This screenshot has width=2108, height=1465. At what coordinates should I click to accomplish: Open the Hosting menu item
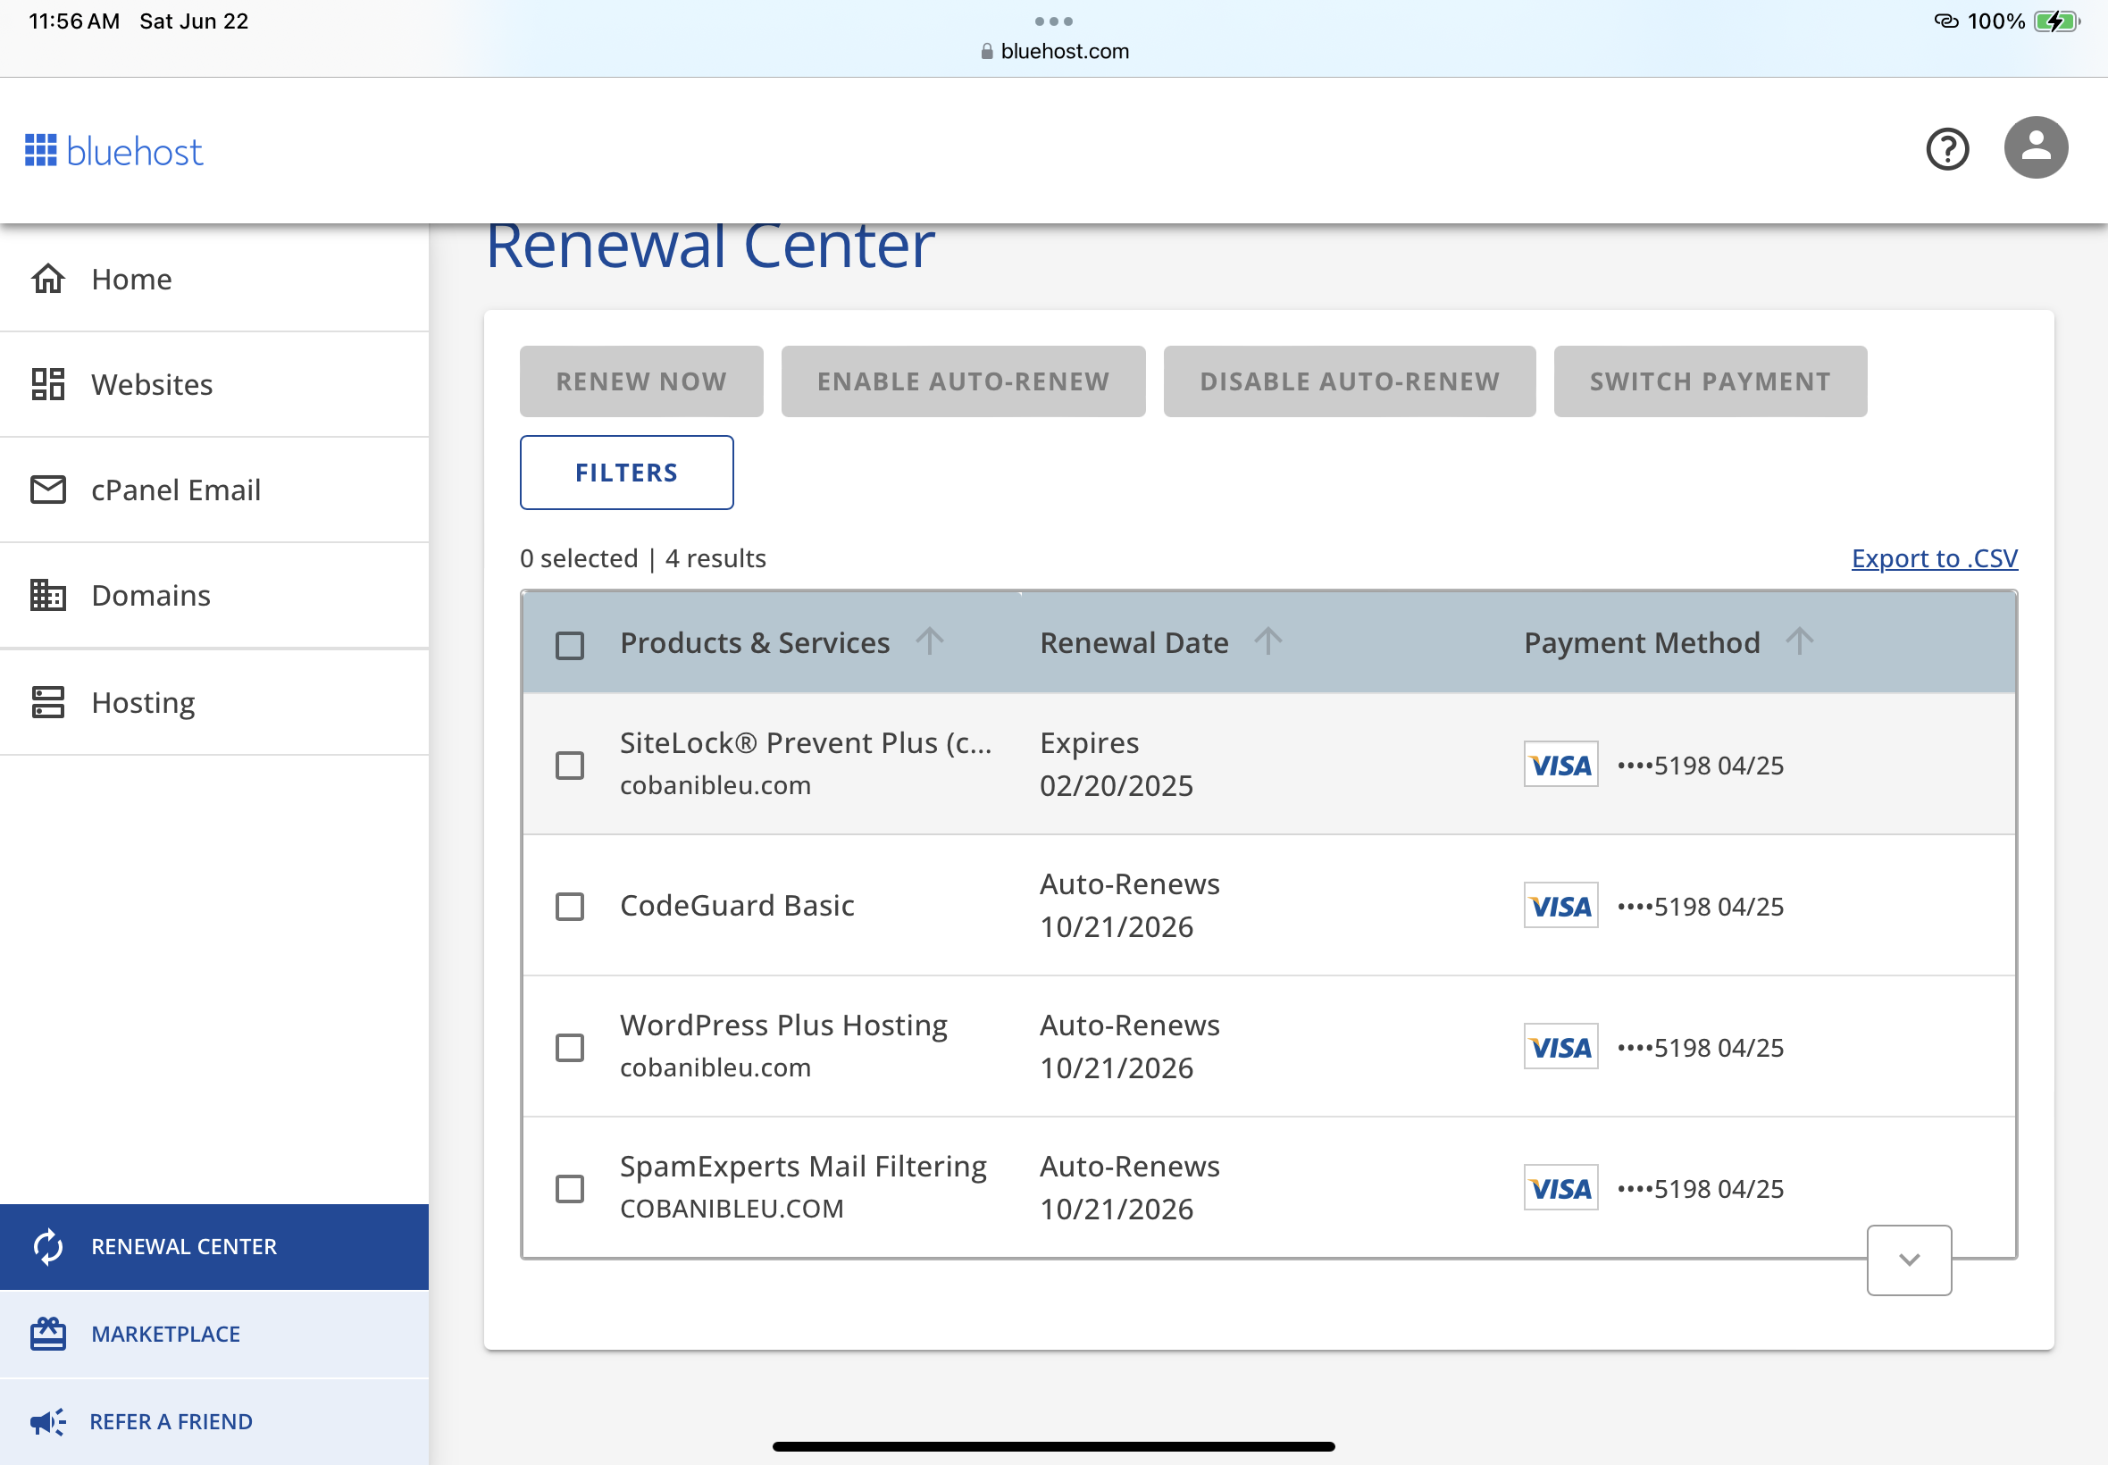pos(213,703)
